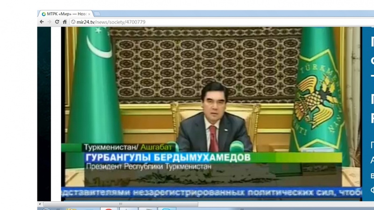Image resolution: width=374 pixels, height=210 pixels.
Task: Reload the mir24.tv page
Action: click(x=57, y=22)
